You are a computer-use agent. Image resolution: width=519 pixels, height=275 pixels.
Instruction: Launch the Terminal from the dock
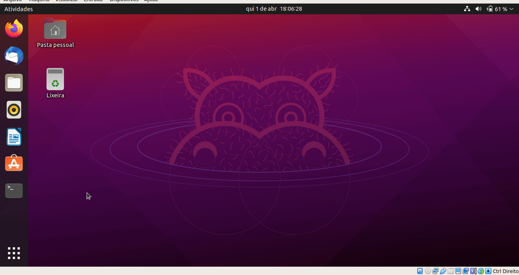pyautogui.click(x=14, y=191)
